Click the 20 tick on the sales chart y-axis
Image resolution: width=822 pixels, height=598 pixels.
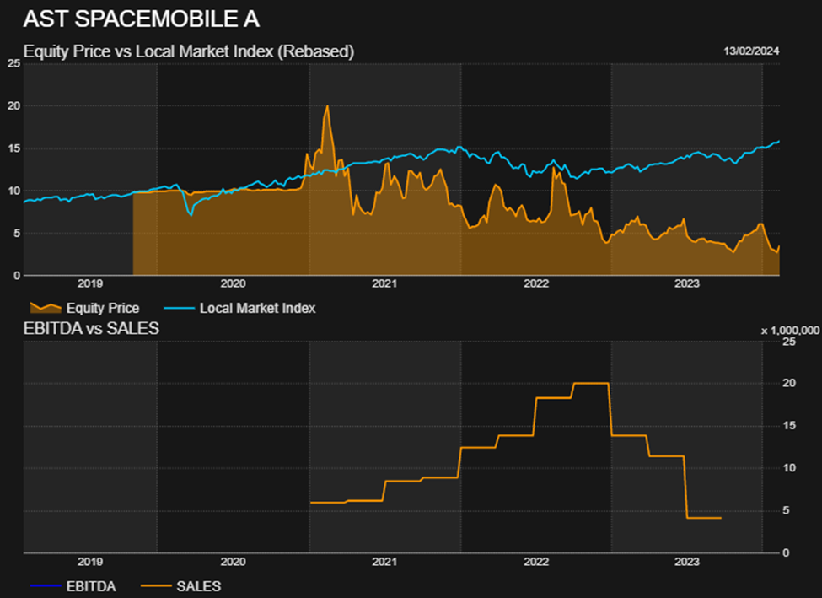tap(789, 384)
